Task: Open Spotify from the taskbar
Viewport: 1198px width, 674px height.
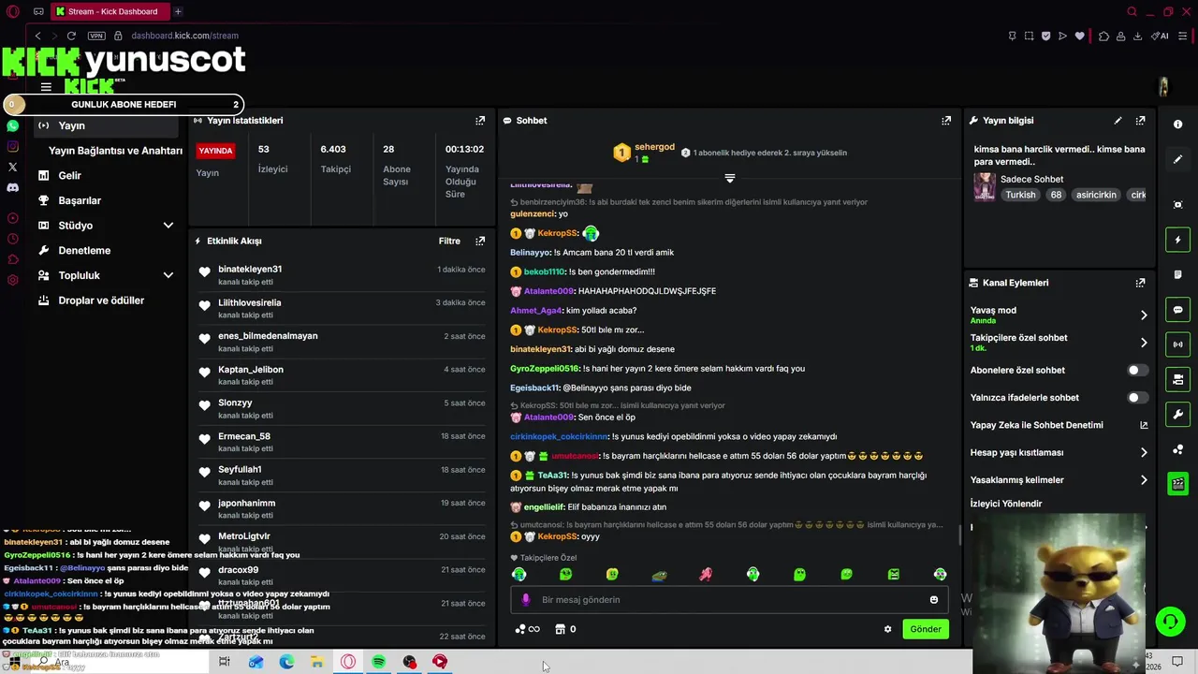Action: point(378,662)
